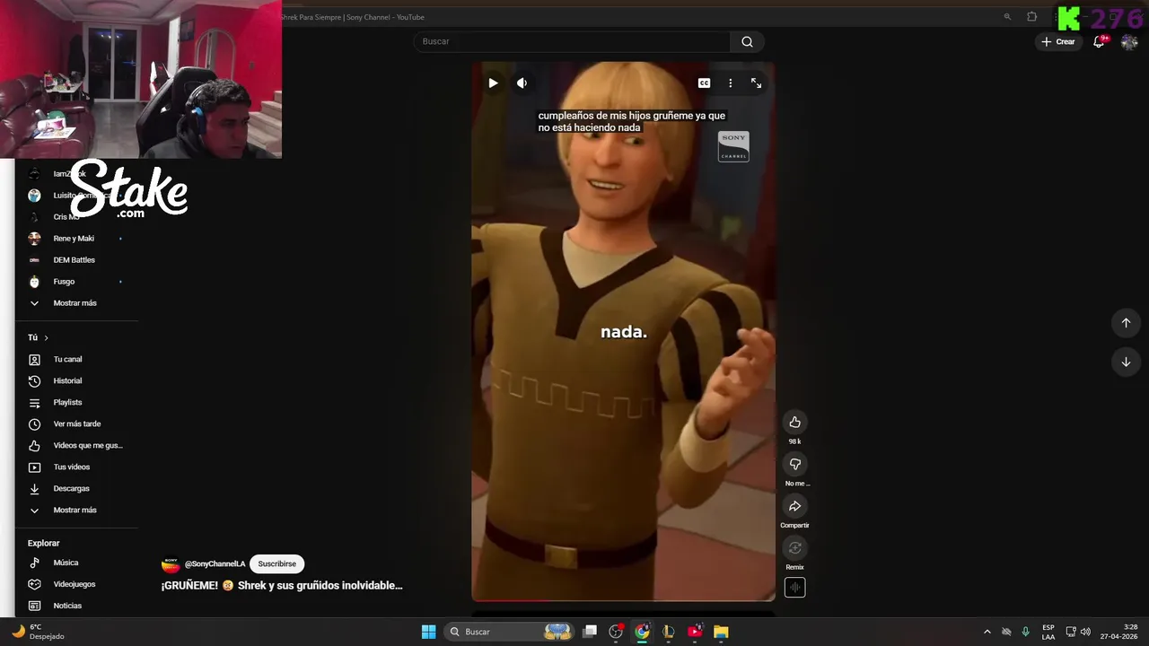The width and height of the screenshot is (1149, 646).
Task: Enter fullscreen on the Shorts player
Action: coord(756,83)
